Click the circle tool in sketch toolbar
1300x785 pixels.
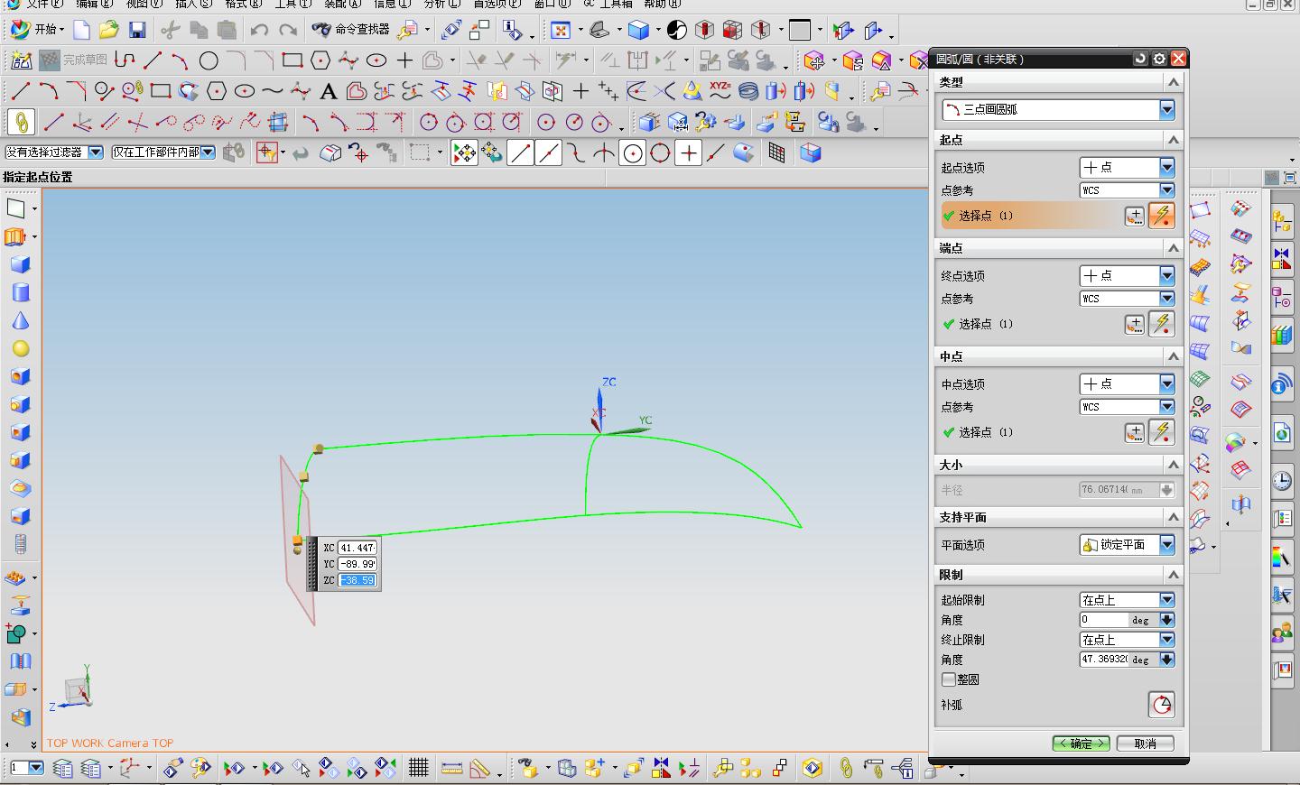click(209, 61)
